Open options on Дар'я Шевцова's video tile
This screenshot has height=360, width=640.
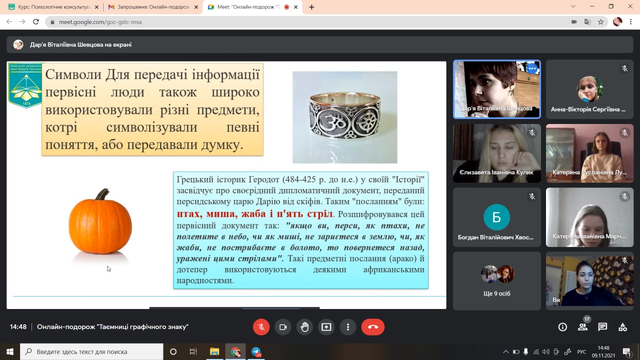[531, 68]
